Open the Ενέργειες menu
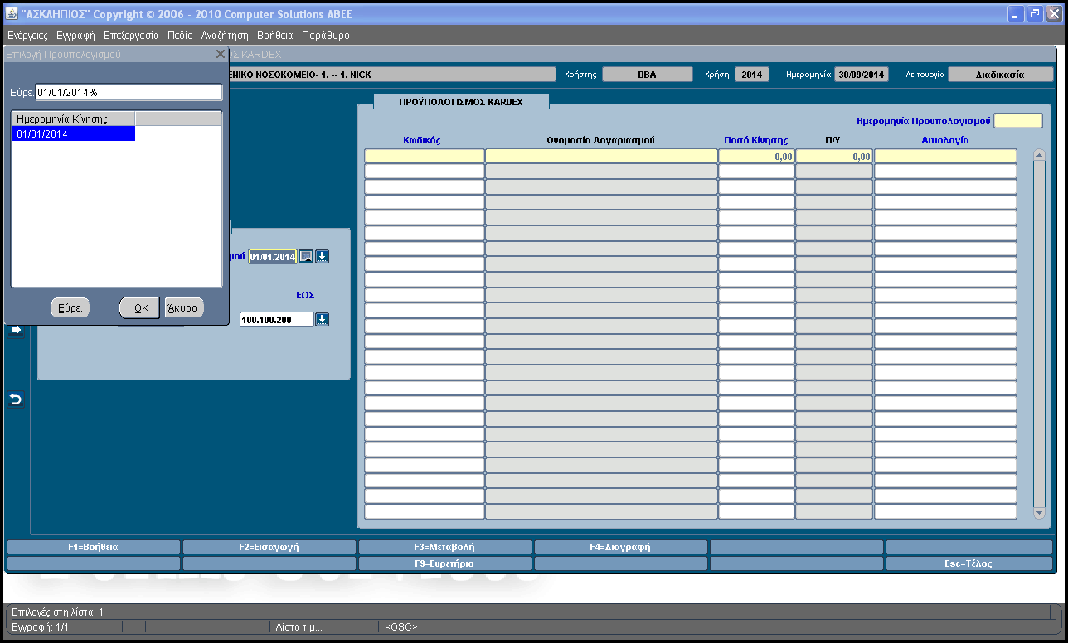The height and width of the screenshot is (643, 1068). (x=27, y=36)
